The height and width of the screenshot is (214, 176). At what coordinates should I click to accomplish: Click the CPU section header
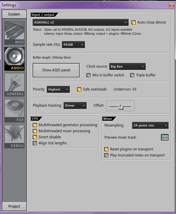coord(35,119)
